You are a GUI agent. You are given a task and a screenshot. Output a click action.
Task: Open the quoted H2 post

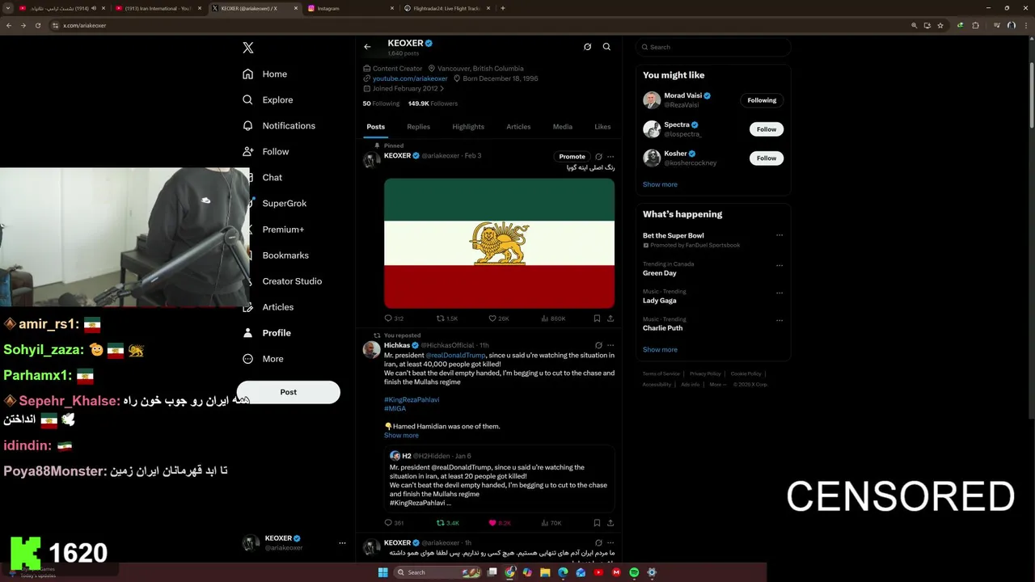click(499, 479)
